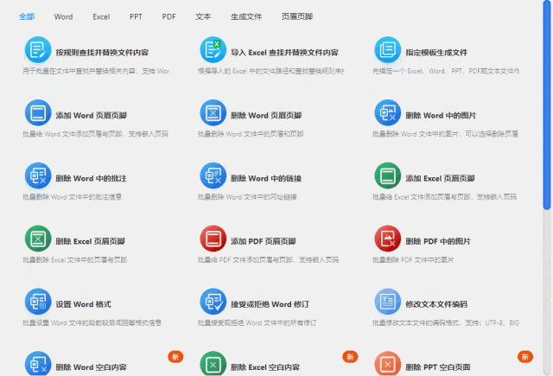
Task: Switch to the Word tab
Action: point(63,16)
